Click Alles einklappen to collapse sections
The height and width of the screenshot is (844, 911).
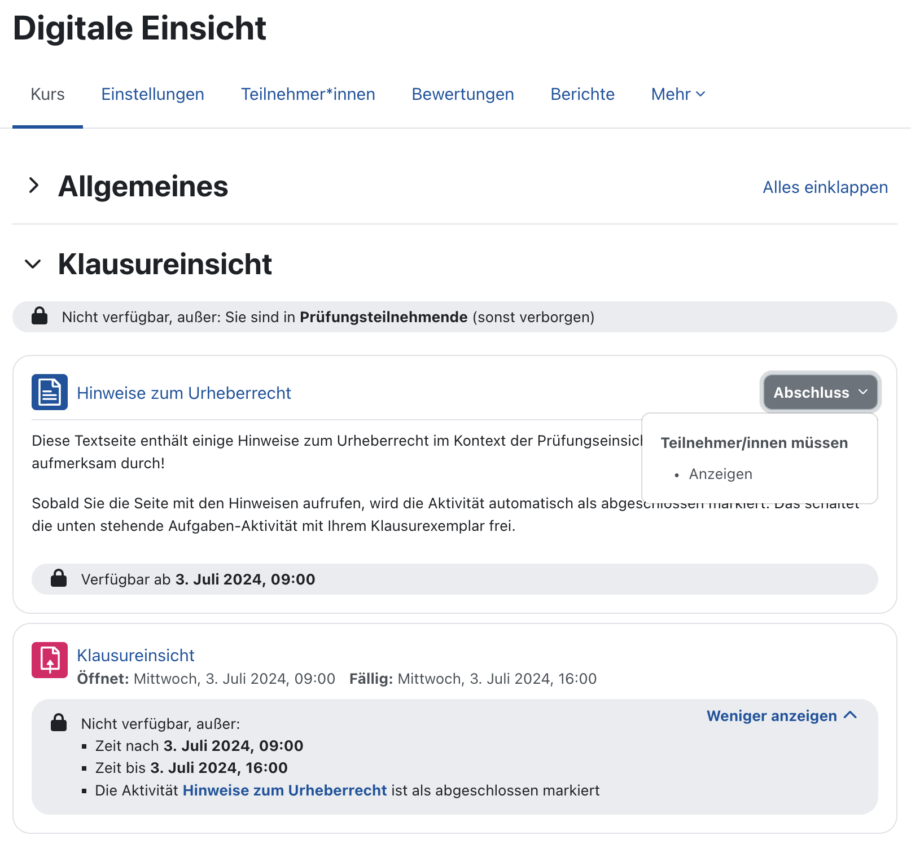(x=825, y=187)
